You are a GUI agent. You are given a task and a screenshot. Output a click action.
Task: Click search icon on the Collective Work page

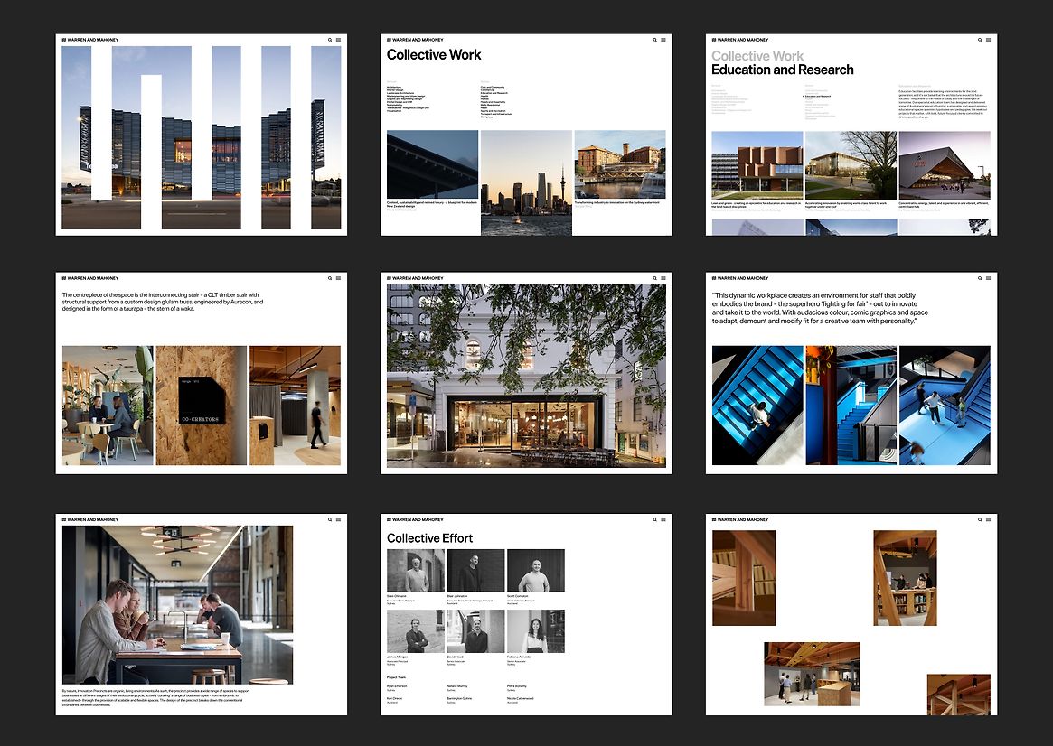point(654,40)
